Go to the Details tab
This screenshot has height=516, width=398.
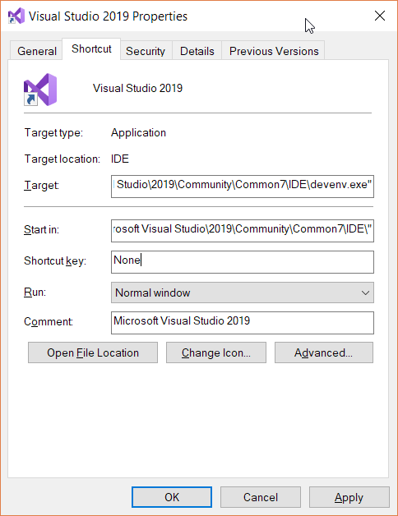tap(197, 51)
